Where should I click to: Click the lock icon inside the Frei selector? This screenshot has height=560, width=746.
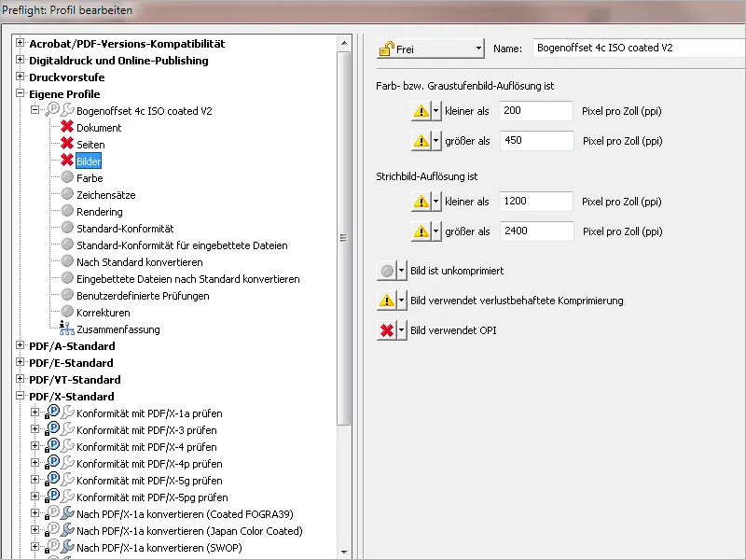pyautogui.click(x=387, y=46)
